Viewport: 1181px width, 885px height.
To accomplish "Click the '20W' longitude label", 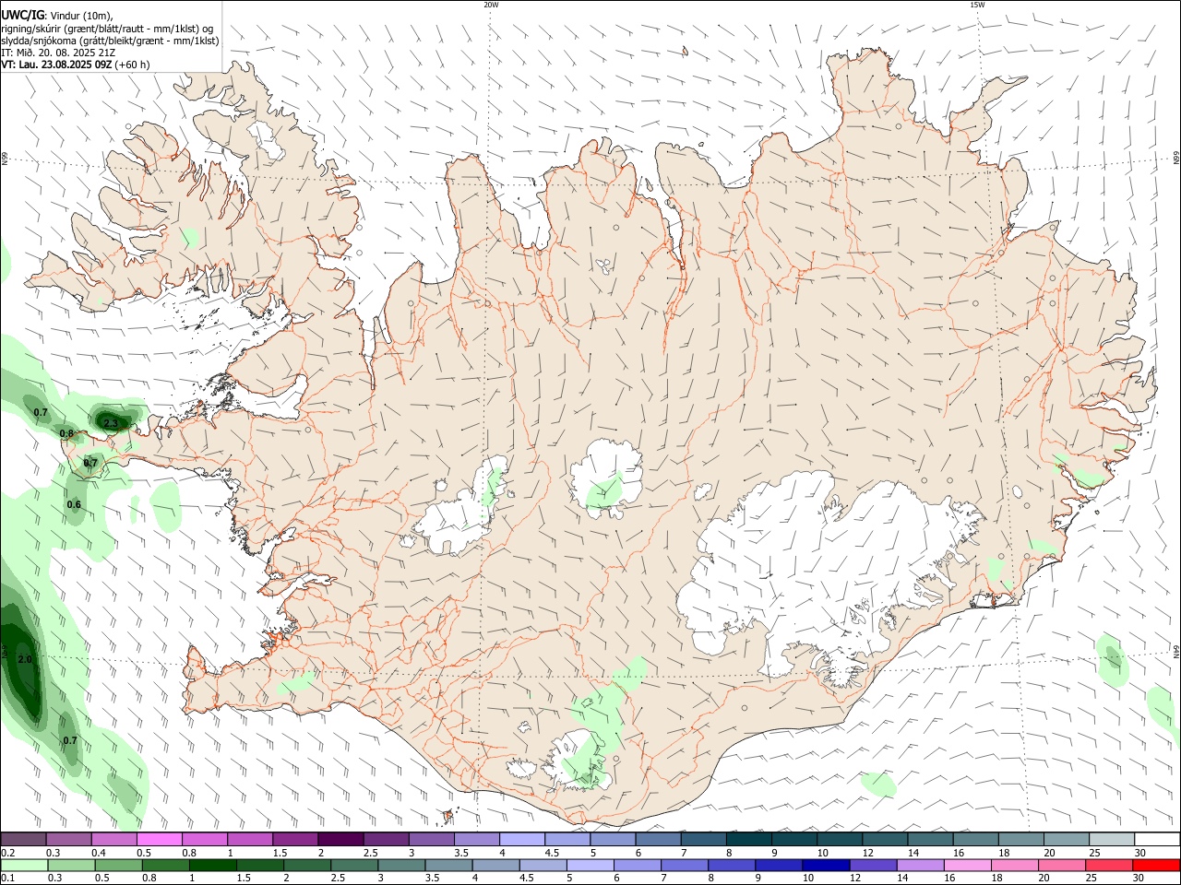I will (491, 5).
